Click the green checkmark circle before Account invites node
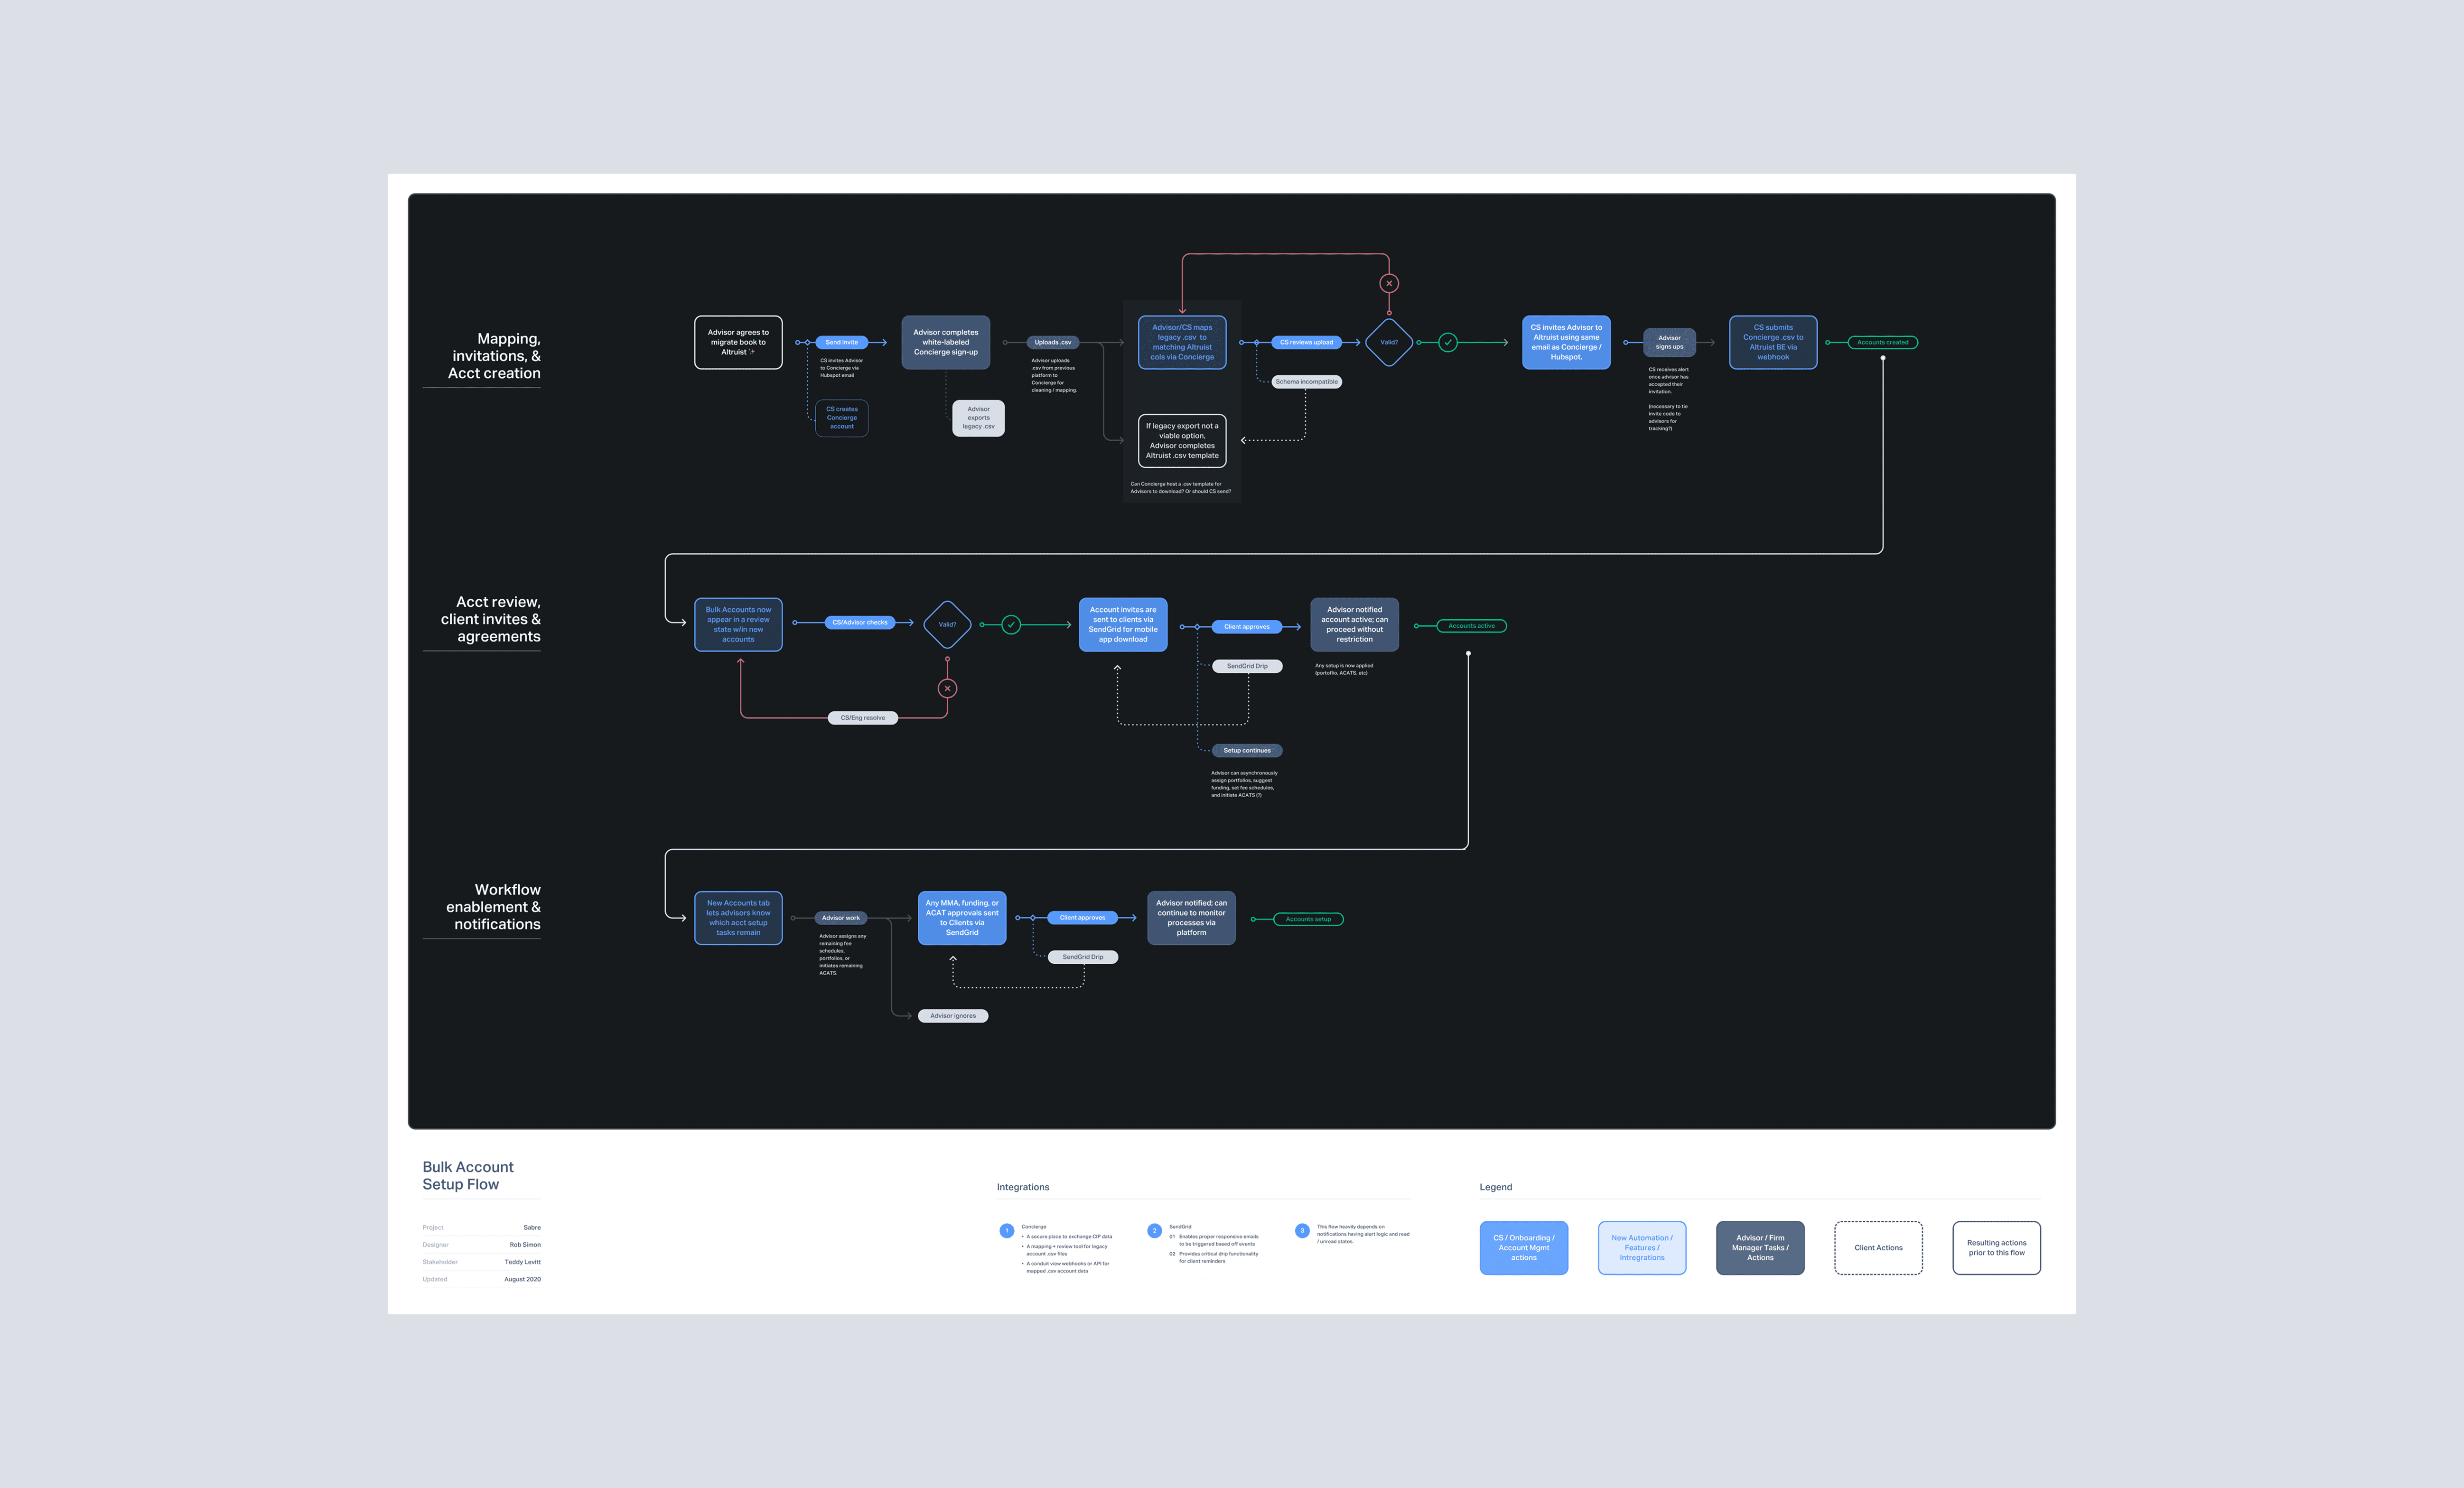The height and width of the screenshot is (1488, 2464). pyautogui.click(x=1011, y=625)
